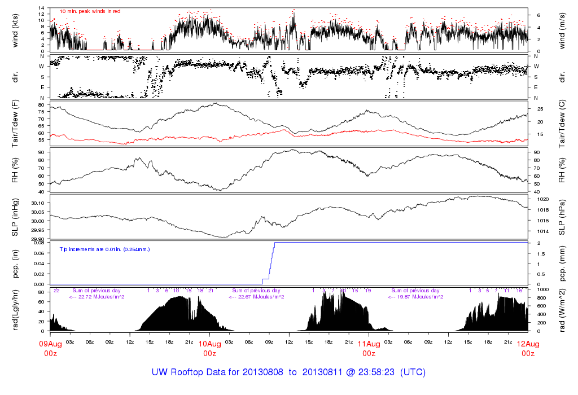Screen dimensions: 578x395
Task: Click the 22.72 MJoules/m^2 daily sum text
Action: point(97,297)
